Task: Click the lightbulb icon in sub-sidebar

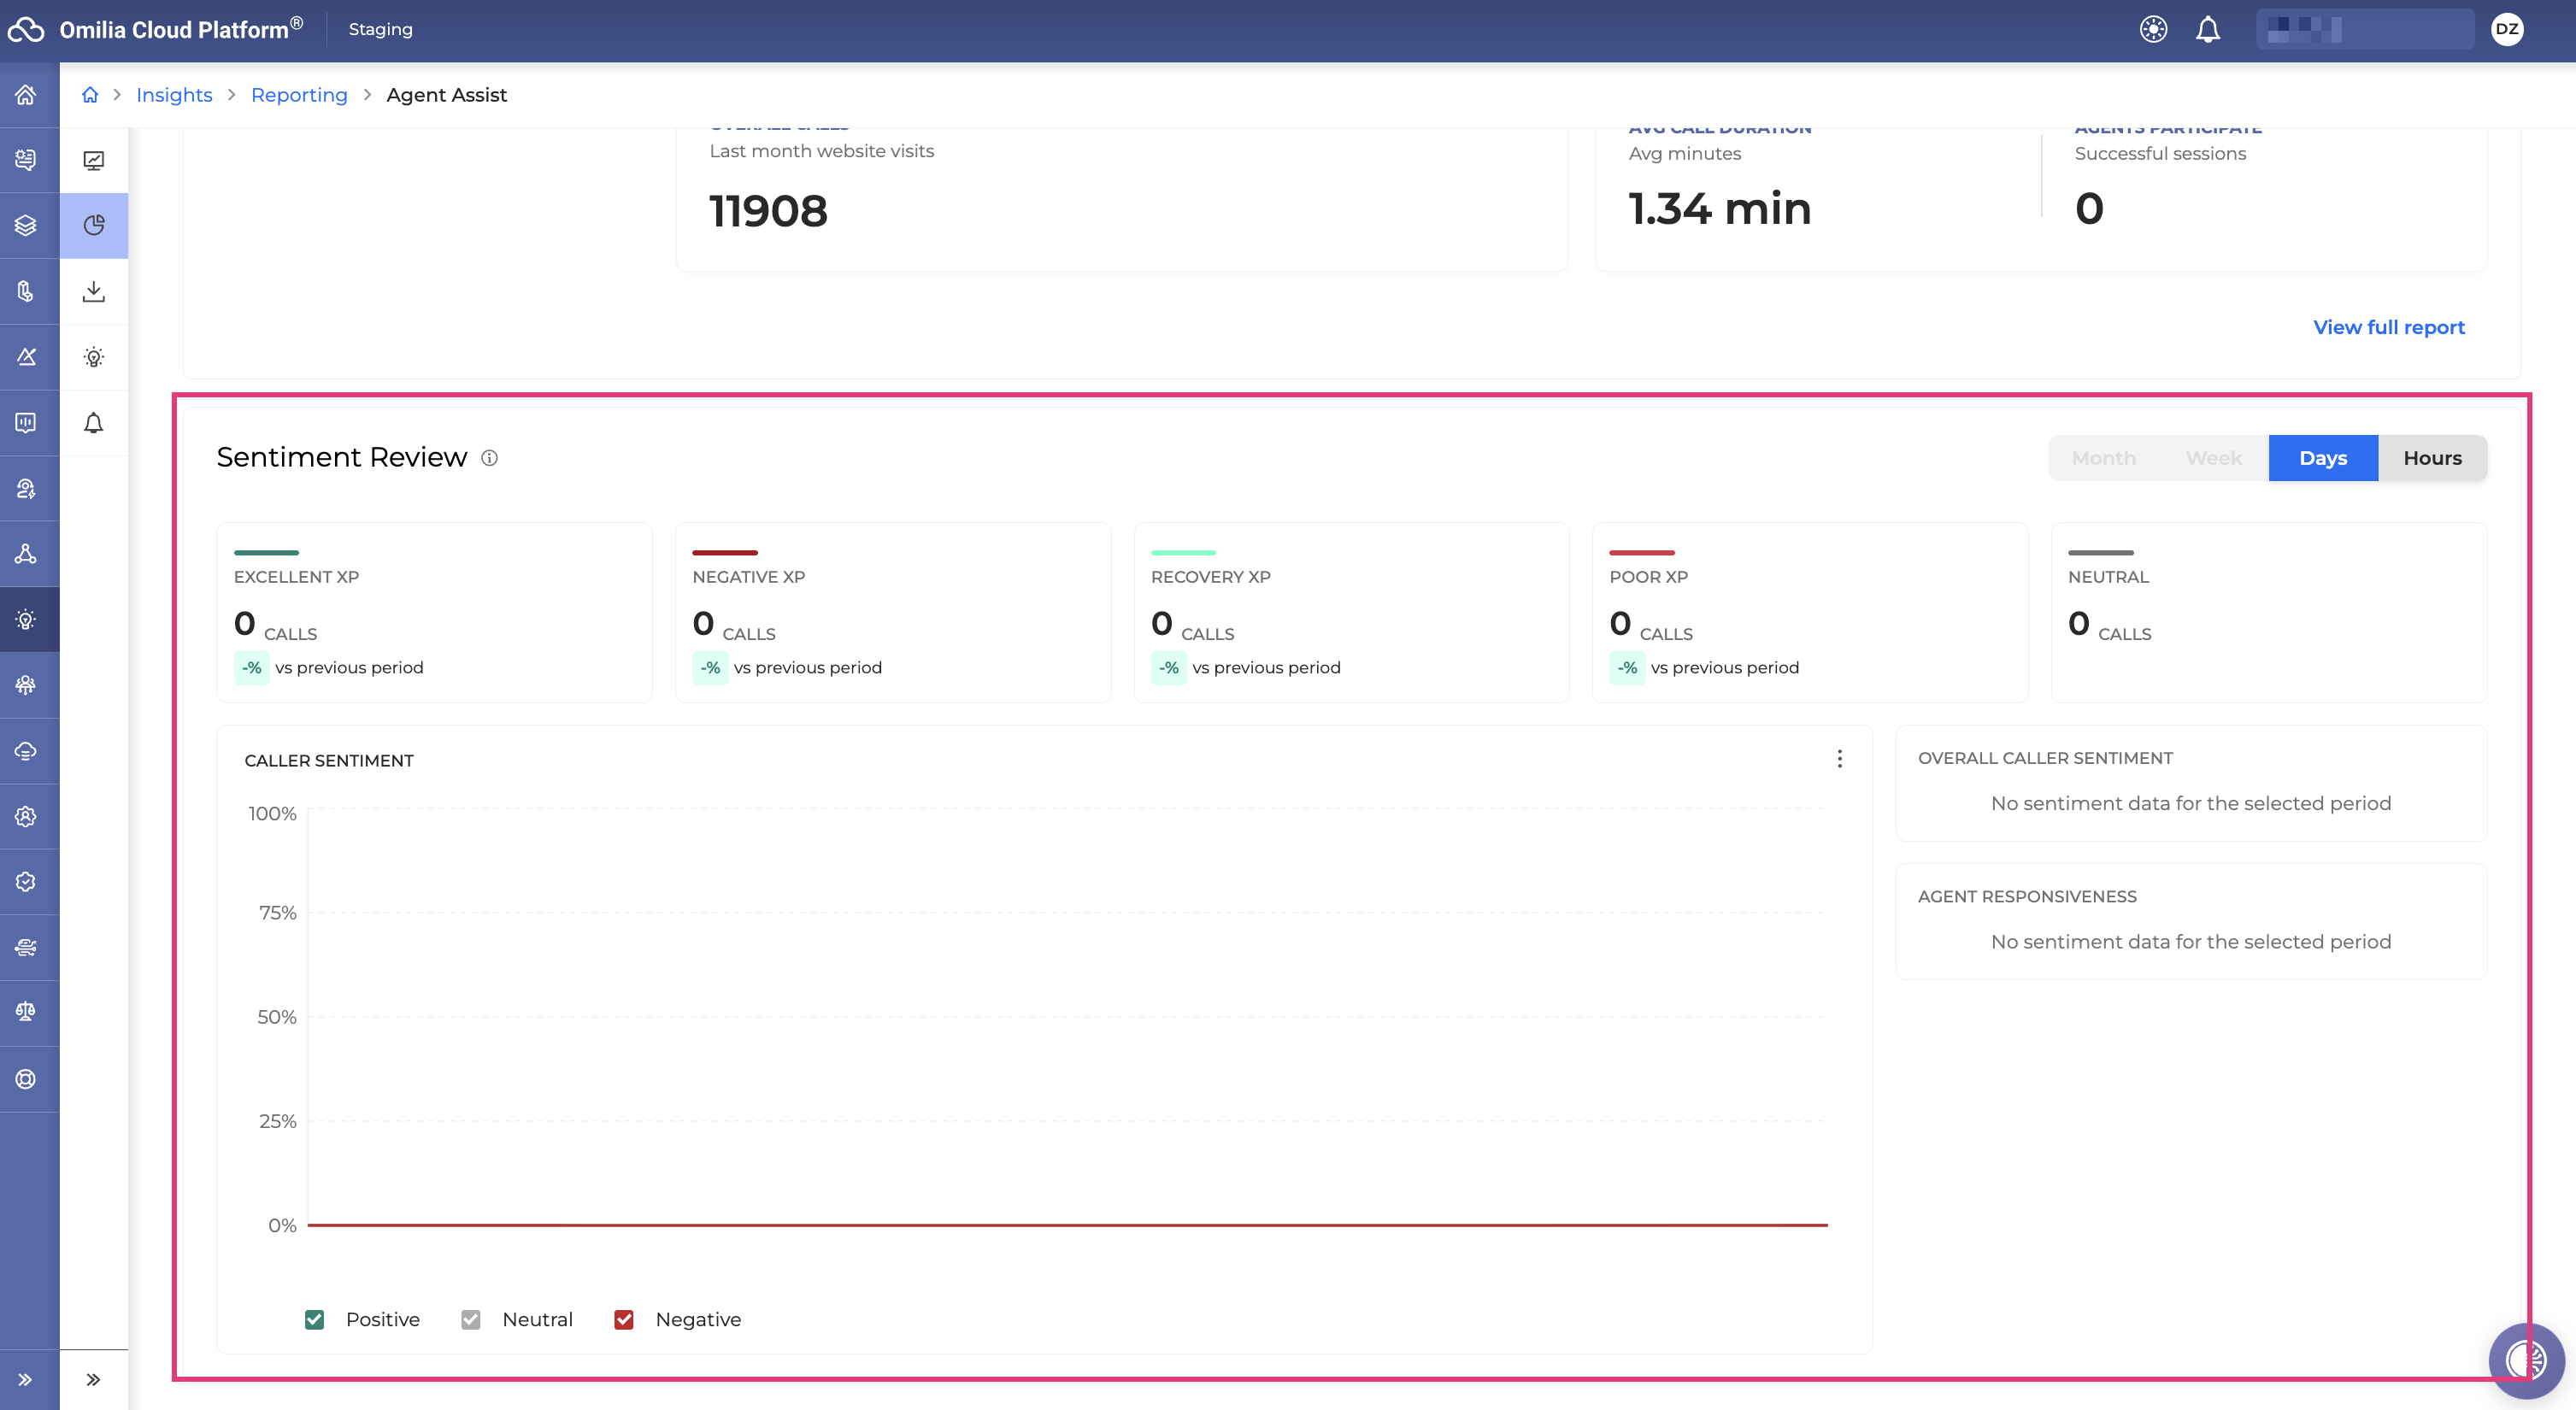Action: 94,357
